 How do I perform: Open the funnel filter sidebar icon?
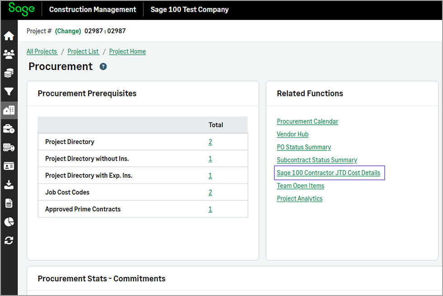9,91
